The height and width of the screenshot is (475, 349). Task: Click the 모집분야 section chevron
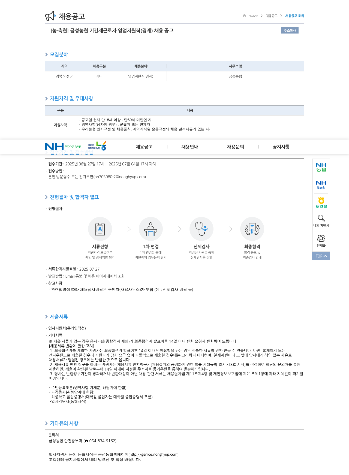(46, 55)
